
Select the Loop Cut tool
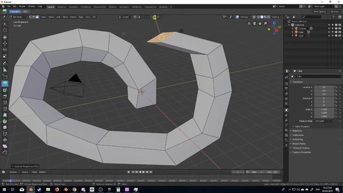(x=5, y=102)
